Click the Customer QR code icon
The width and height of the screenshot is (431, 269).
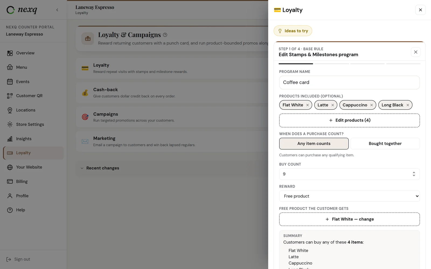click(10, 96)
